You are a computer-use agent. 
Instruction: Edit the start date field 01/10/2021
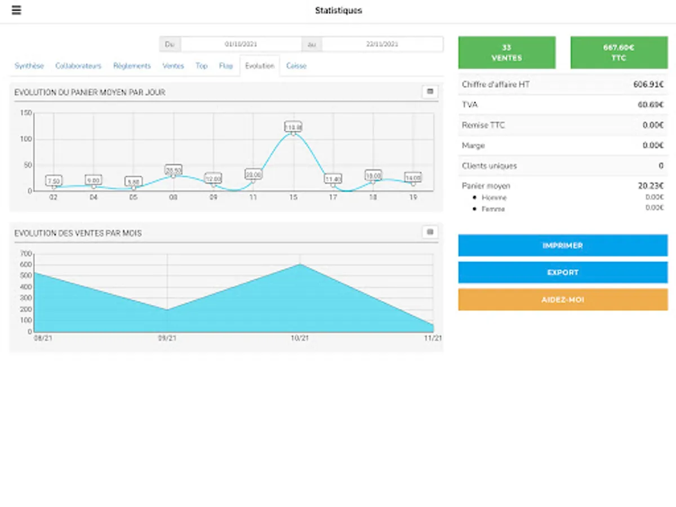(241, 44)
